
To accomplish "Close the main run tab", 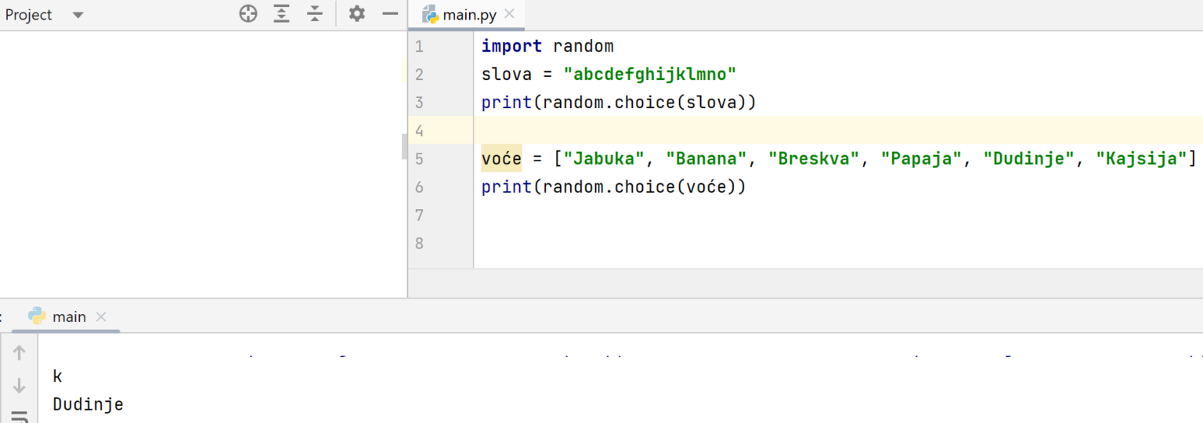I will [100, 317].
